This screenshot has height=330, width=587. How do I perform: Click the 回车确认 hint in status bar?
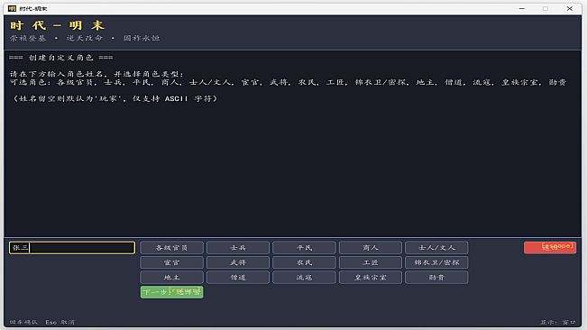tap(23, 322)
